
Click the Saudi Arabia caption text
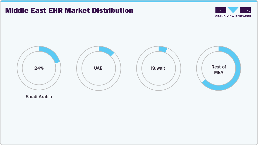[x=39, y=96]
